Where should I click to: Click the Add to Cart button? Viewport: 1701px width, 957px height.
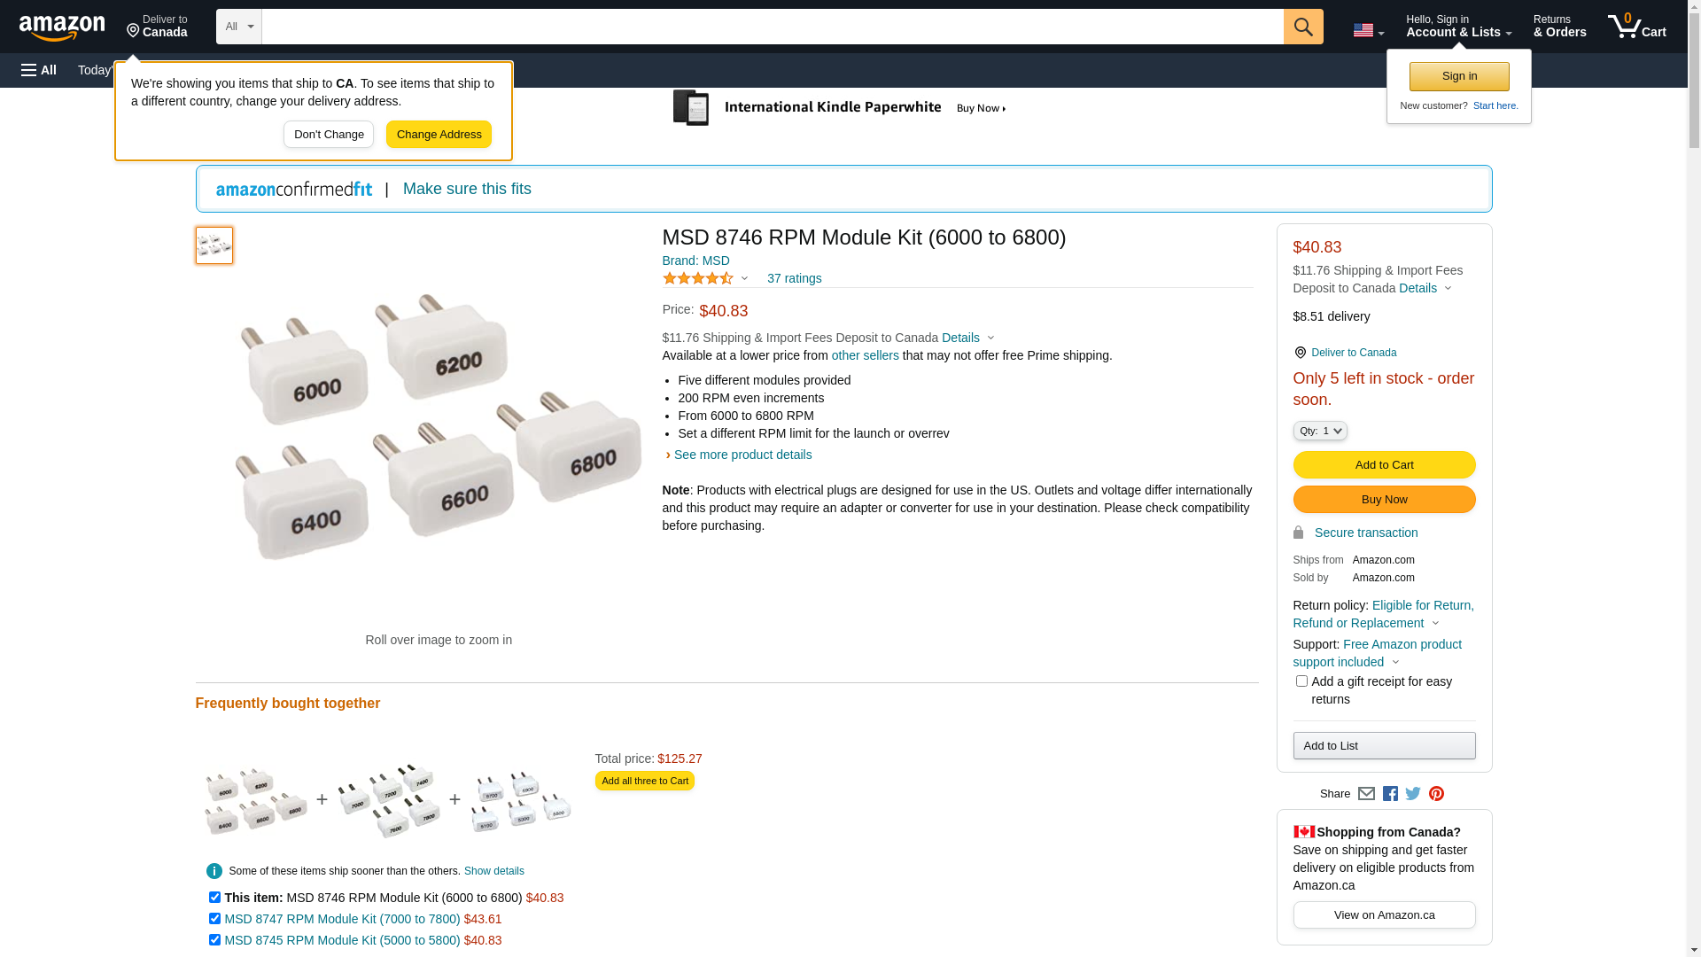[1384, 465]
